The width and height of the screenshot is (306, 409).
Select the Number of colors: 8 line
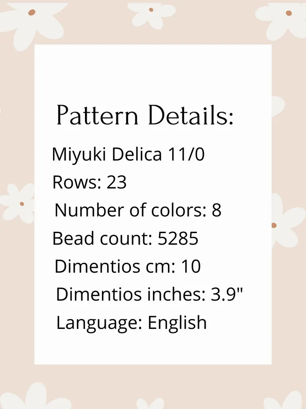coord(138,210)
